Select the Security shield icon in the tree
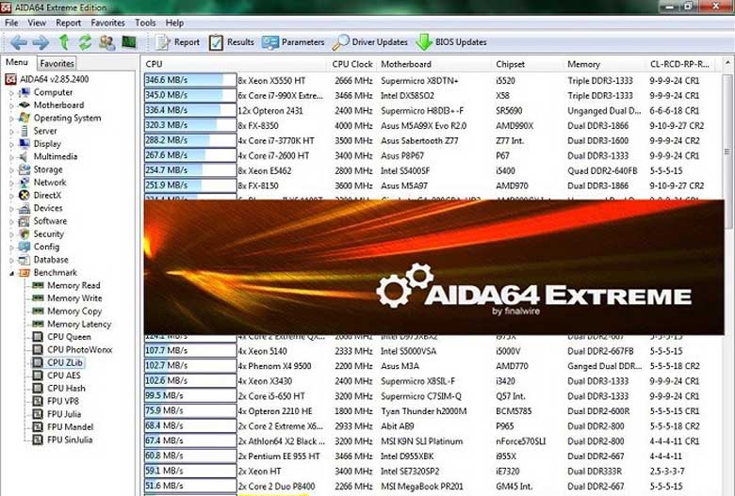Image resolution: width=735 pixels, height=496 pixels. pos(24,233)
